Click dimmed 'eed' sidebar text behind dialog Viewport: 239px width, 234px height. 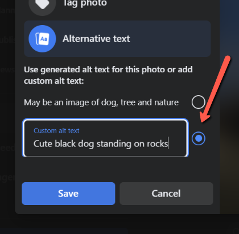click(7, 147)
